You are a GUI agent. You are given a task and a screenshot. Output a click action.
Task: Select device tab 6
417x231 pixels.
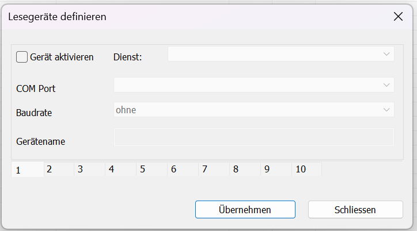tap(183, 169)
